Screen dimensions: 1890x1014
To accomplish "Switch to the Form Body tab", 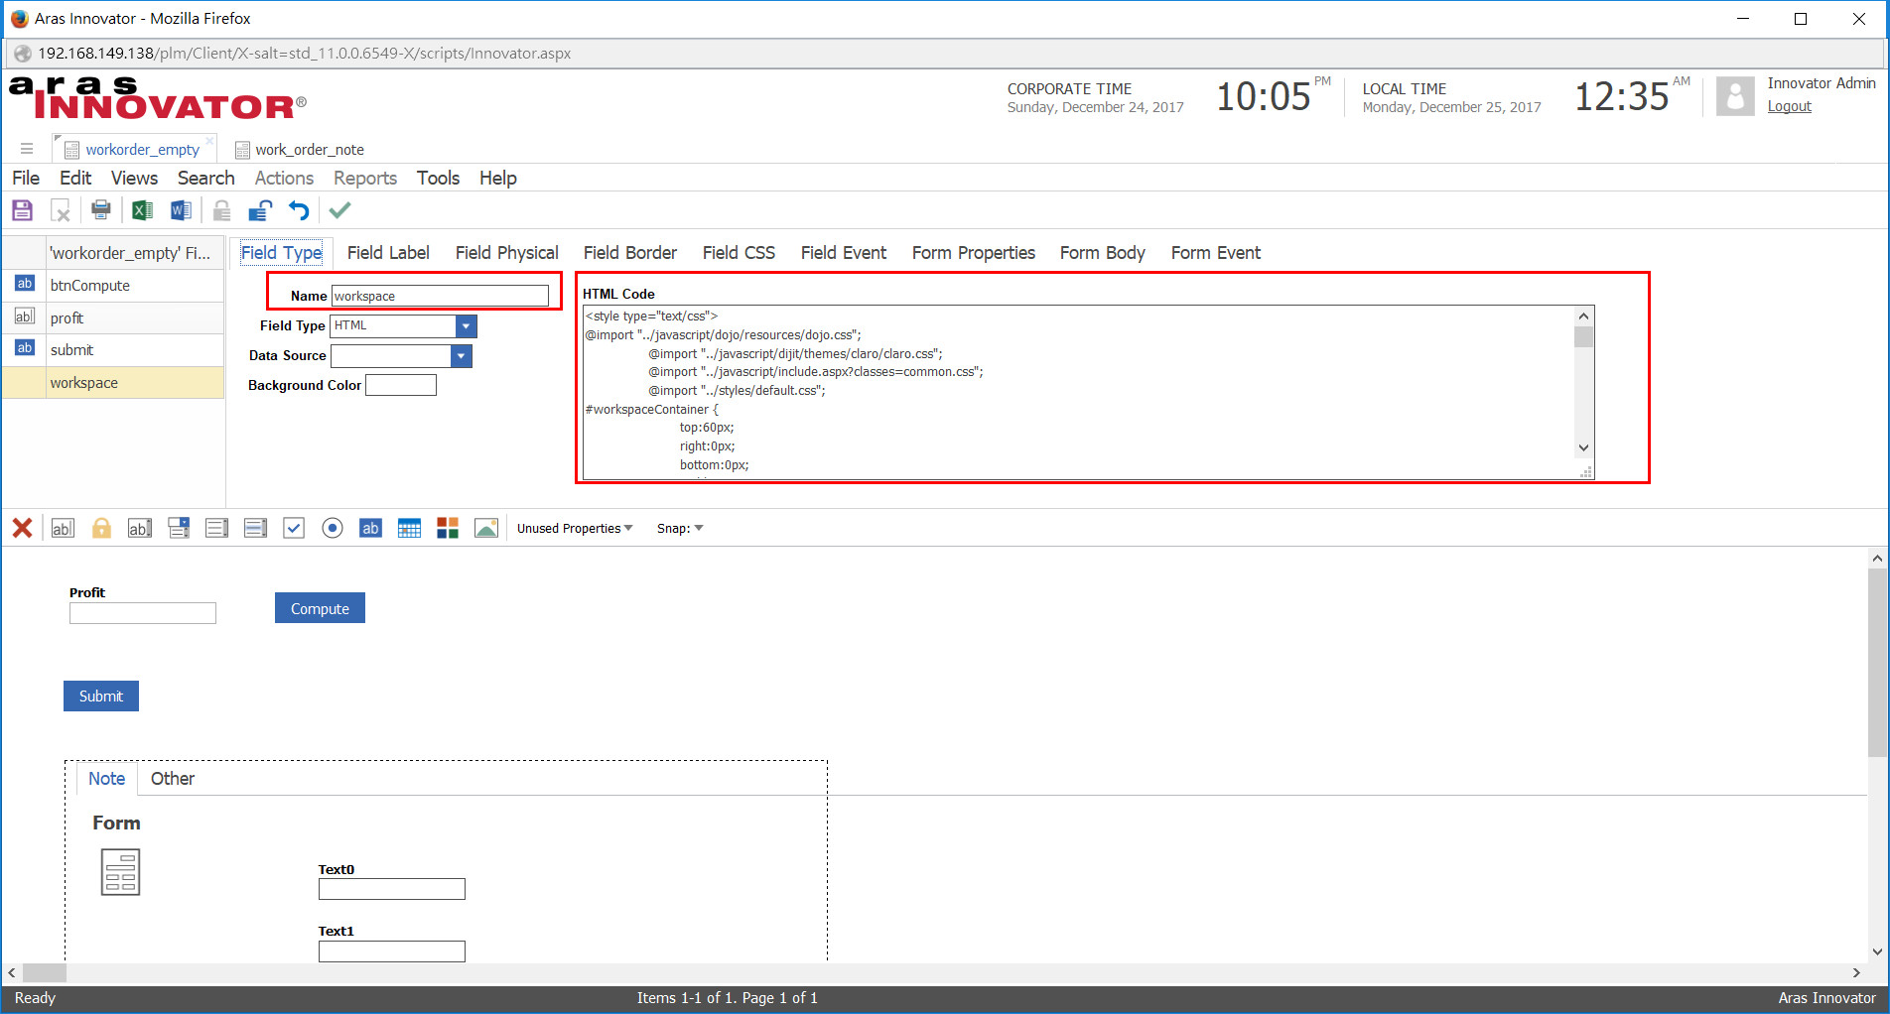I will (x=1102, y=253).
